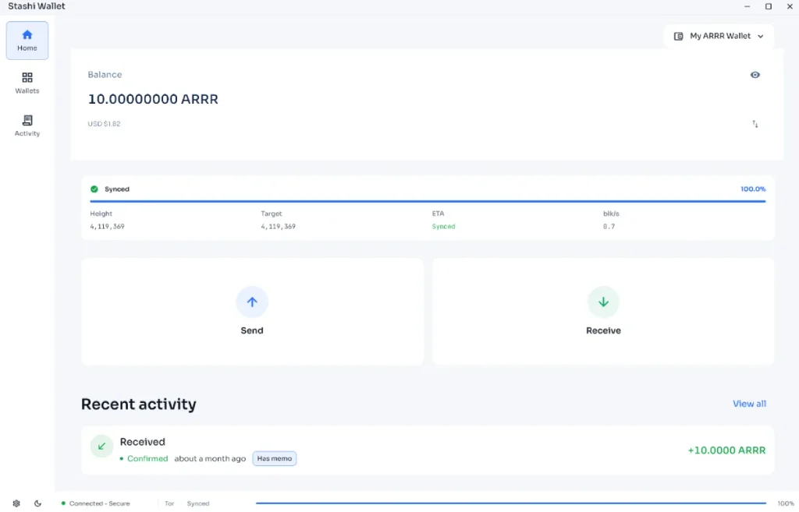Click the green Synced checkmark icon
Viewport: 799px width, 512px height.
(x=94, y=189)
